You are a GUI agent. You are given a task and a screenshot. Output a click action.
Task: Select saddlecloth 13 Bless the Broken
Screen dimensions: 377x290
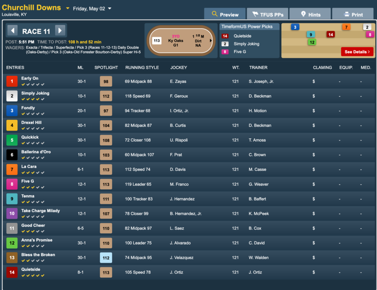12,257
